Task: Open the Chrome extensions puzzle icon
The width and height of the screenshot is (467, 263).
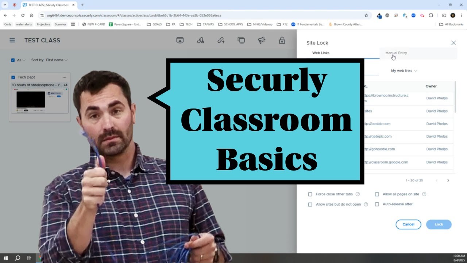Action: click(x=431, y=15)
